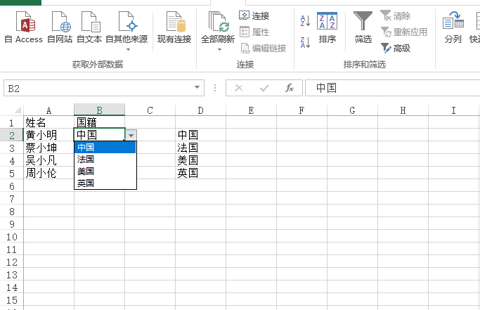Select column E header
The image size is (480, 310).
[251, 110]
